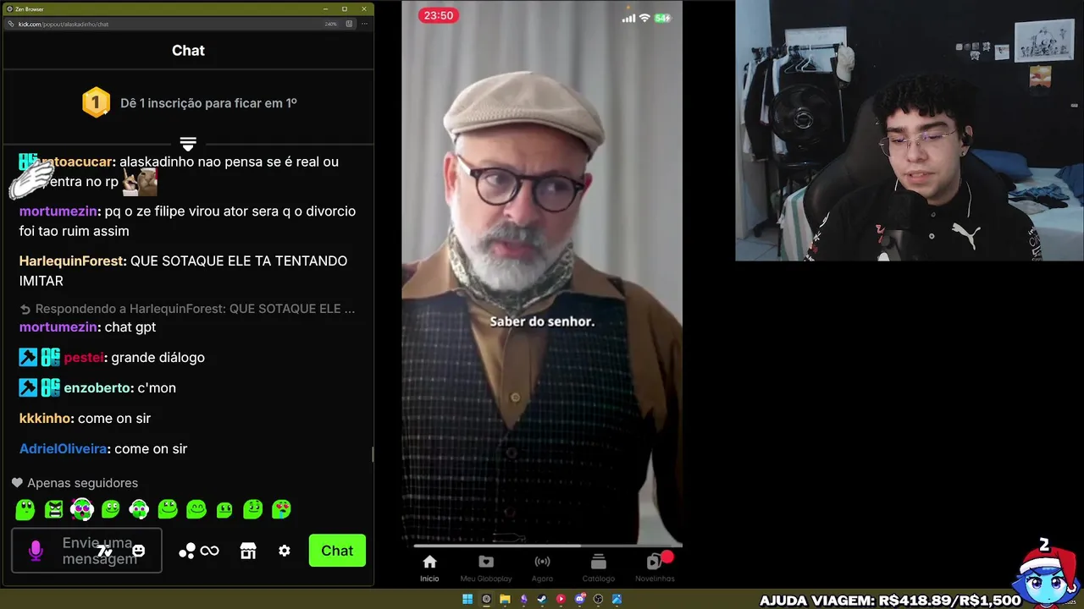Click the 7TV emote icon
This screenshot has height=609, width=1084.
click(x=104, y=551)
